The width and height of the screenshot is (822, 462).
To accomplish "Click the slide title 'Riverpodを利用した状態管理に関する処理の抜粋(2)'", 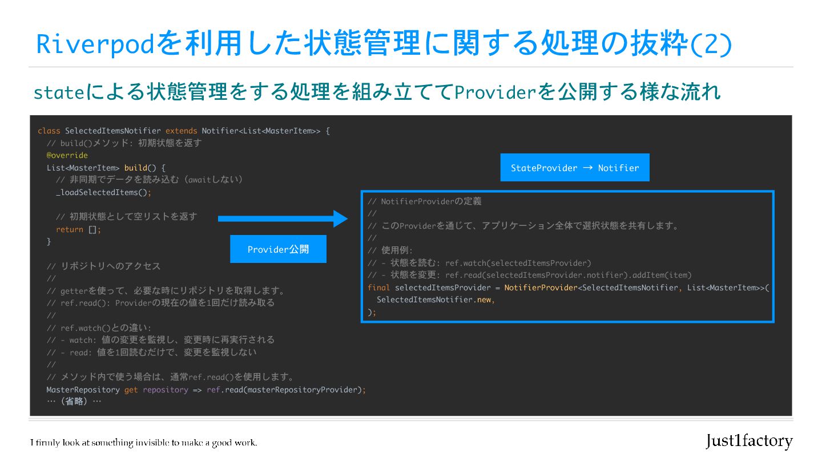I will (384, 44).
